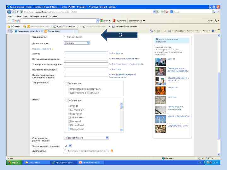Click the browser Back arrow button
Viewport: 227px width, 170px height.
tap(9, 12)
